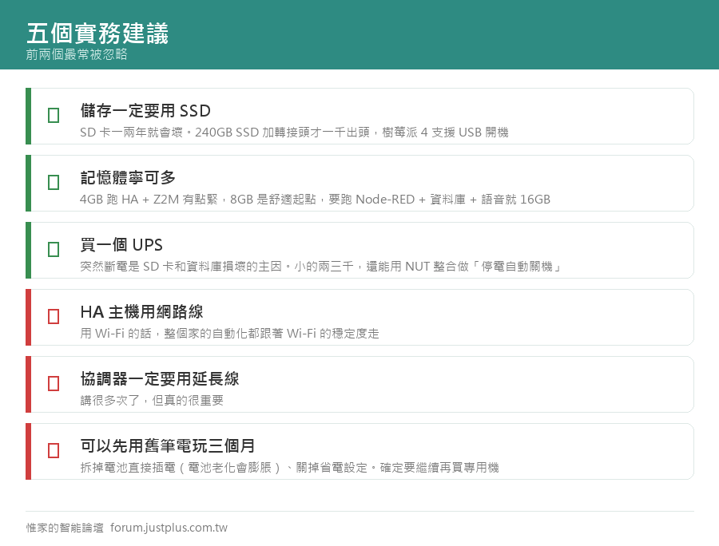The width and height of the screenshot is (719, 546).
Task: Click the 協調器一定要用延長線 heading
Action: [x=160, y=379]
